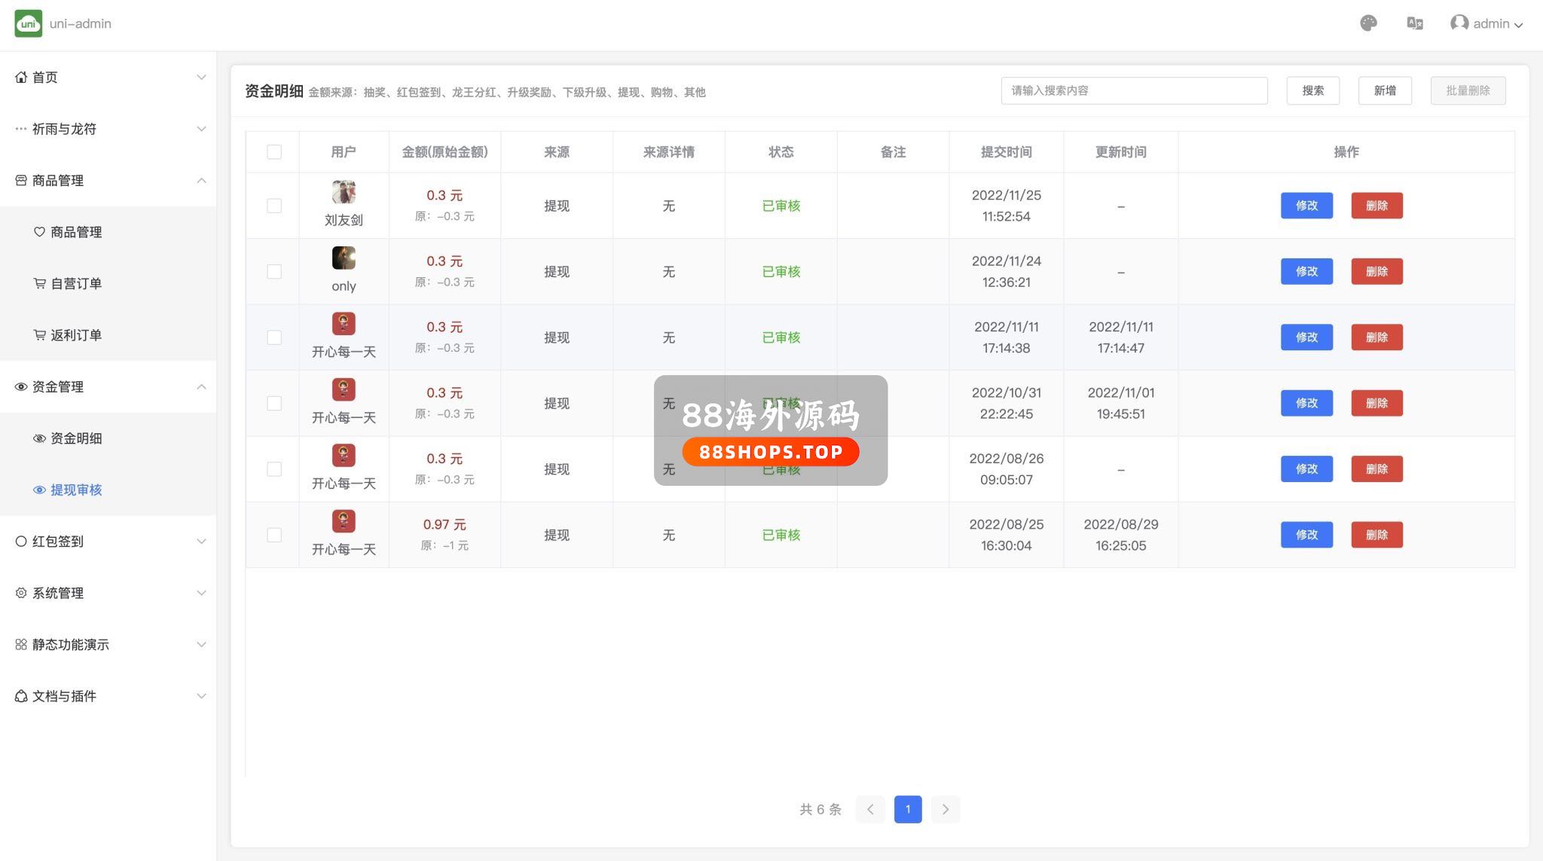Click the admin user avatar icon
Viewport: 1543px width, 861px height.
1459,23
